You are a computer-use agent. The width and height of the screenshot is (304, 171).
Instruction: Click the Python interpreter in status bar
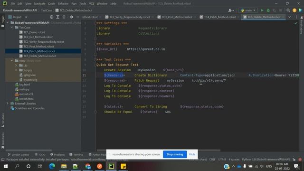266,160
